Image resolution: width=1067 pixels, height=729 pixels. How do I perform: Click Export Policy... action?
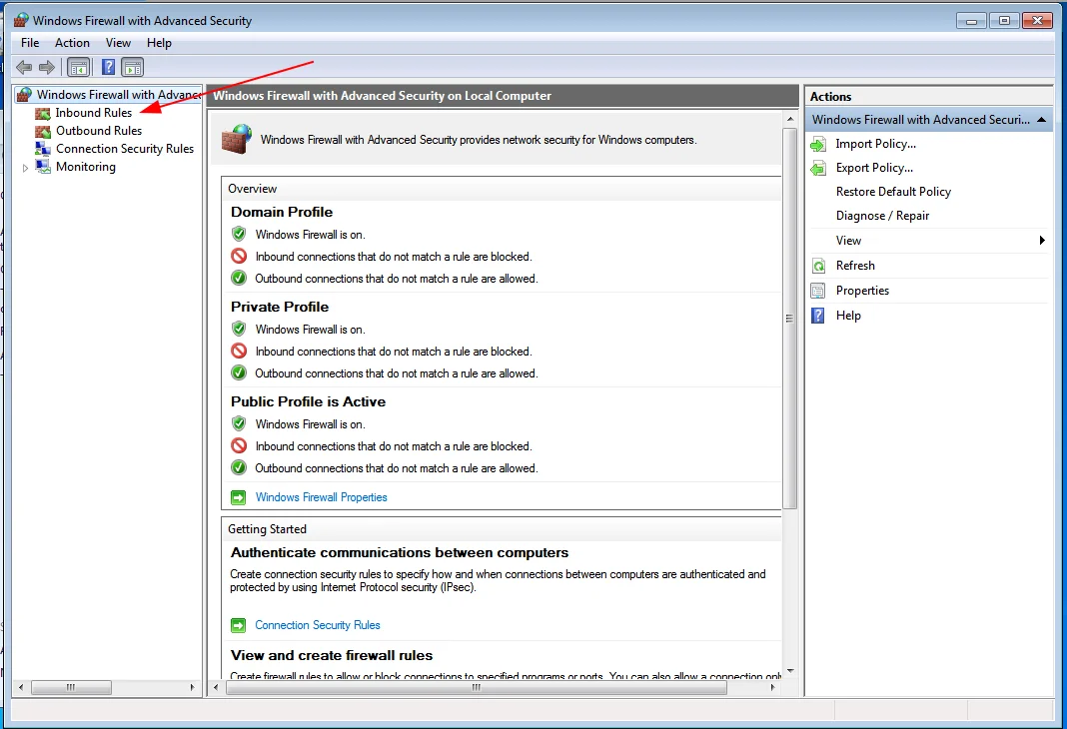pyautogui.click(x=874, y=168)
